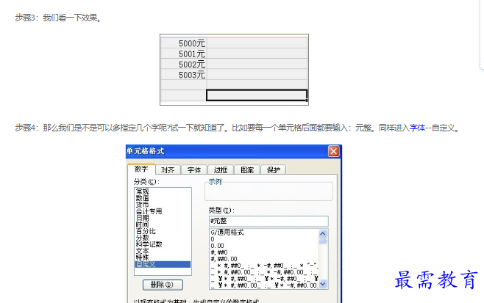
Task: Select 百分比 in category list
Action: tap(163, 231)
